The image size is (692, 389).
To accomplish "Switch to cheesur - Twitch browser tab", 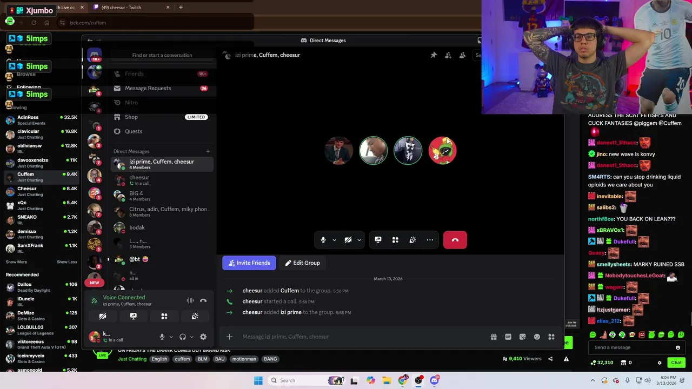I will [131, 8].
